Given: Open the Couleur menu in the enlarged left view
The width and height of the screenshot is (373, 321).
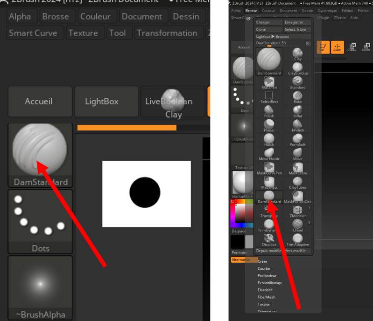Looking at the screenshot, I should click(x=95, y=16).
